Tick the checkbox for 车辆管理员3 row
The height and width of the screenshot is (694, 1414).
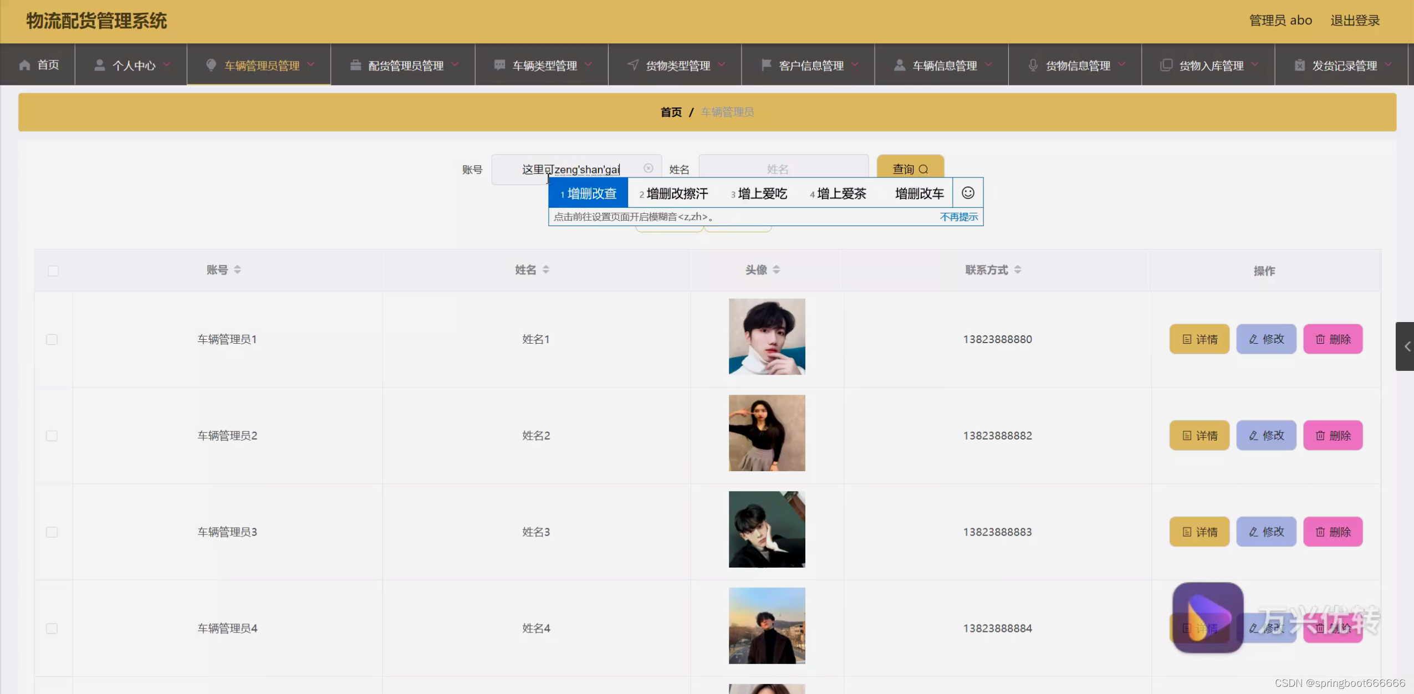coord(52,532)
